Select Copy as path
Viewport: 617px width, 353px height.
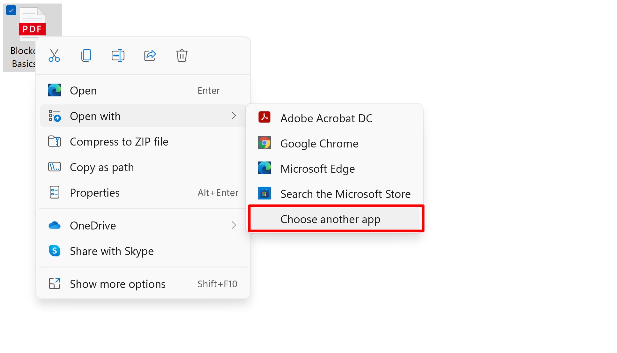coord(102,167)
